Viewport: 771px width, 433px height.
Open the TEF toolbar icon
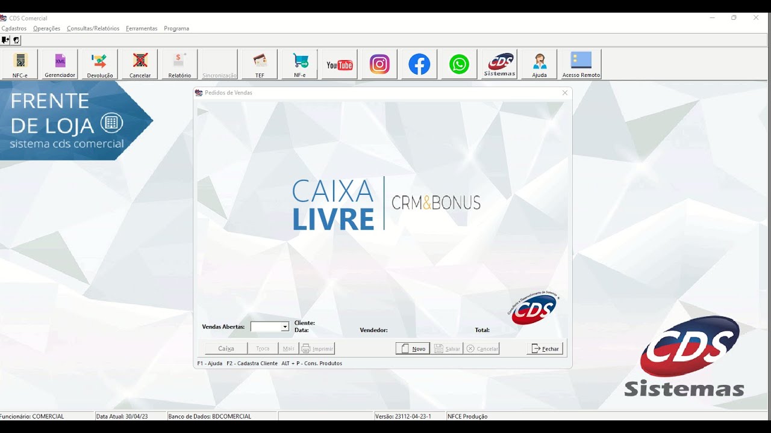(x=260, y=64)
